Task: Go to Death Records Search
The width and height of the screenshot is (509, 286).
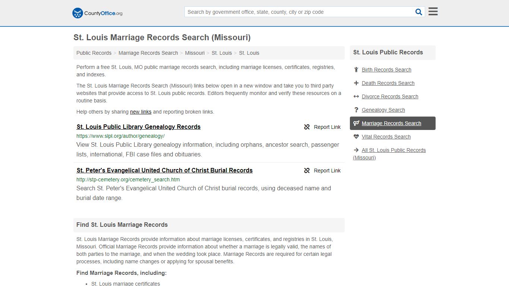Action: pos(388,83)
